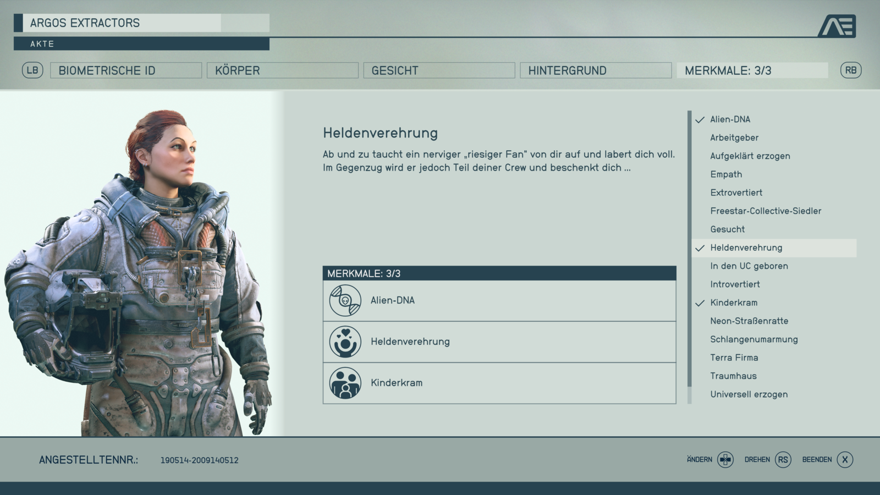Click the ANGESTELLTENNR.: label
The width and height of the screenshot is (880, 495).
pyautogui.click(x=89, y=460)
